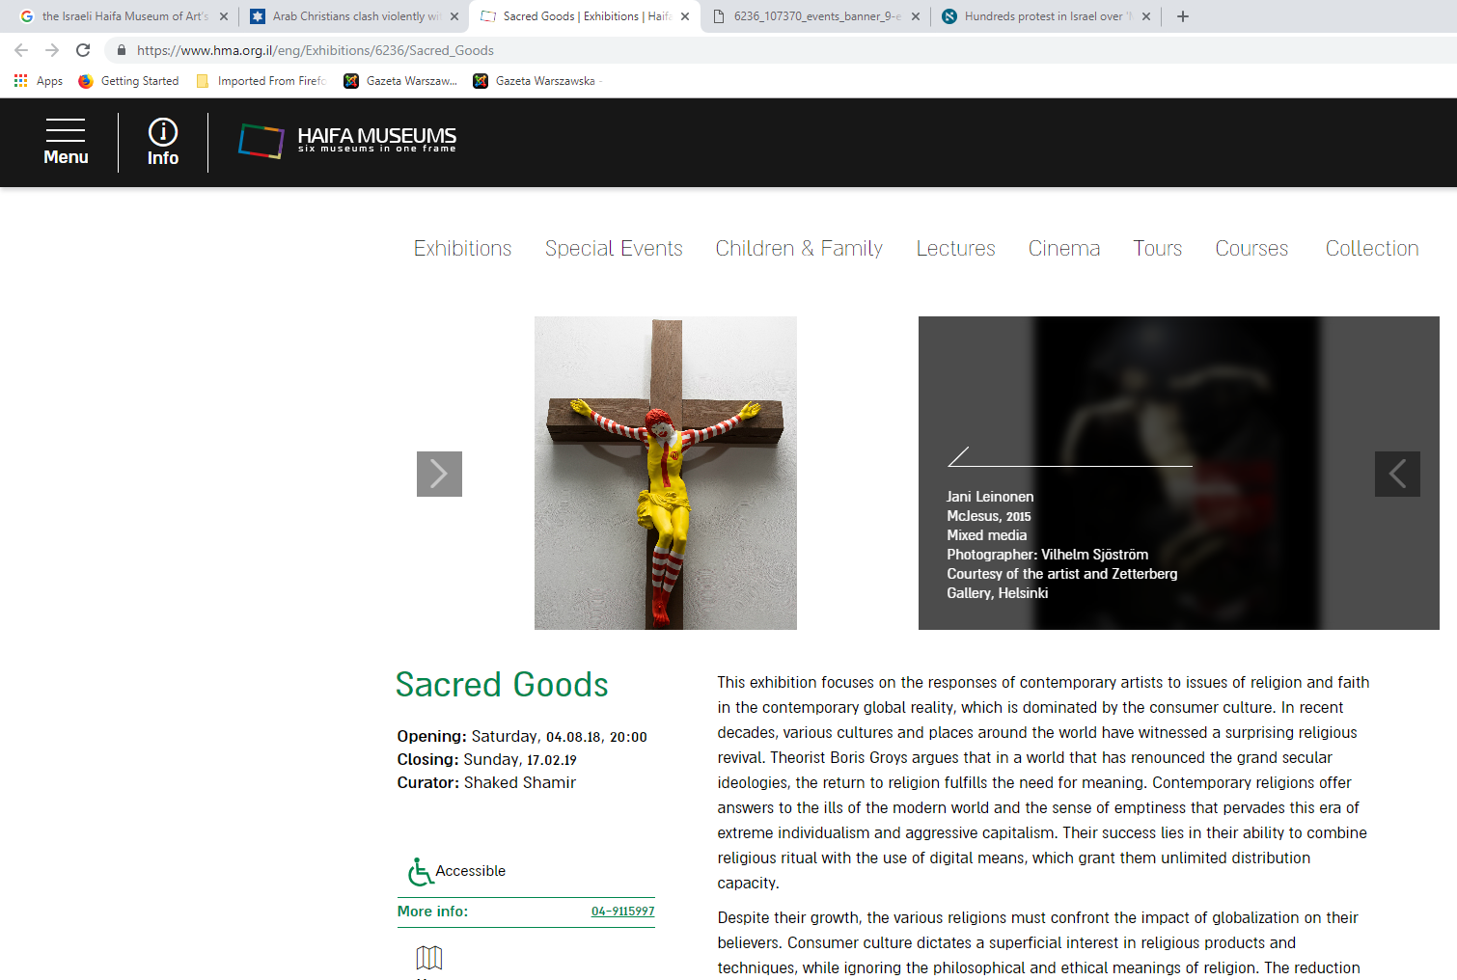Click the browser back arrow
This screenshot has width=1457, height=980.
coord(21,50)
